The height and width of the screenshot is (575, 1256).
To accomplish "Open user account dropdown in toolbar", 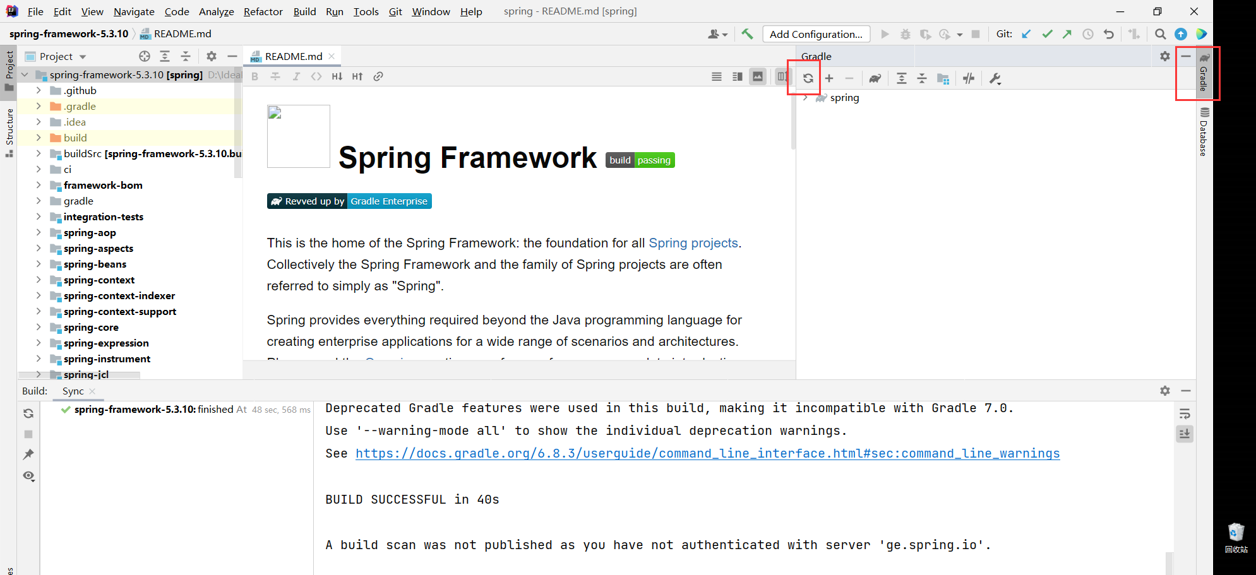I will point(718,34).
